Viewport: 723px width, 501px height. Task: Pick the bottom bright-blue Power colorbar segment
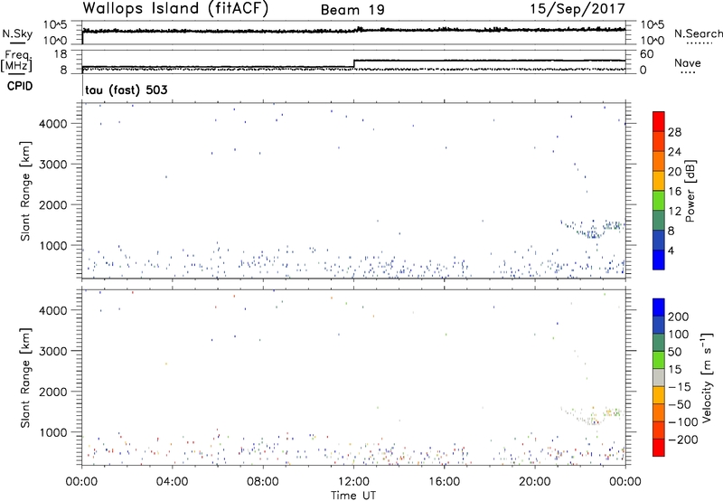(x=659, y=260)
